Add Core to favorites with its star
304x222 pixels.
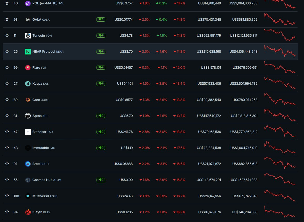[x=7, y=100]
